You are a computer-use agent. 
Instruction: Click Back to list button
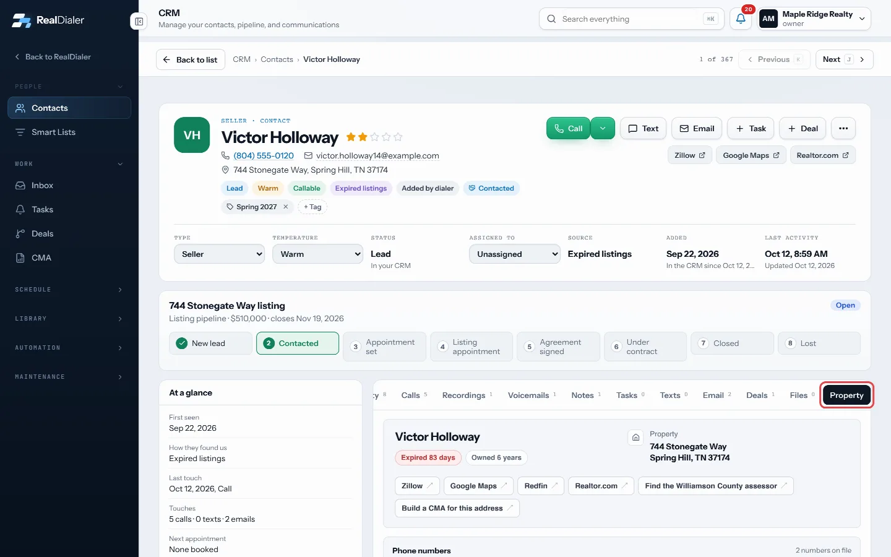tap(191, 59)
